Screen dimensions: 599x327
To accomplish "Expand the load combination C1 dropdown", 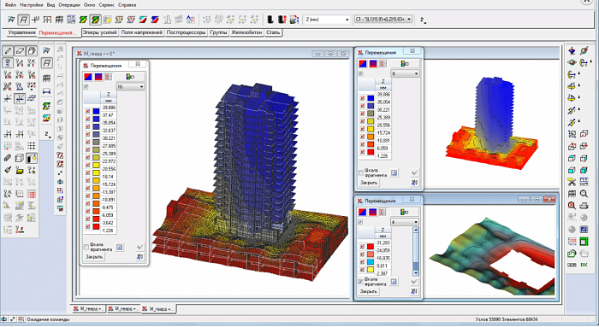I will [x=383, y=19].
